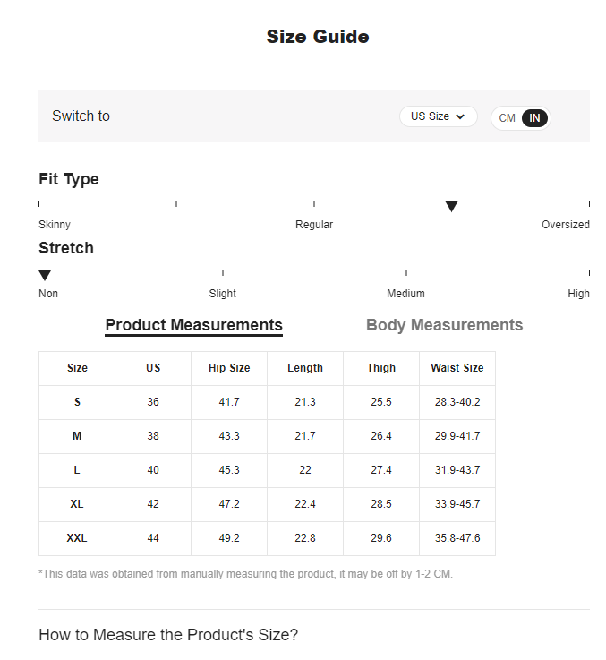The width and height of the screenshot is (606, 660).
Task: Switch to Body Measurements tab
Action: [x=444, y=325]
